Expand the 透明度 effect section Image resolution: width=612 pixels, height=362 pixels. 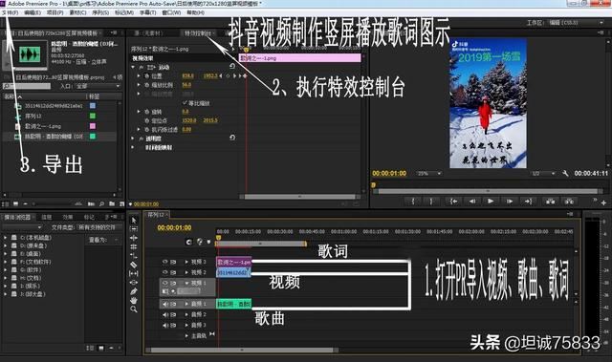[x=133, y=138]
